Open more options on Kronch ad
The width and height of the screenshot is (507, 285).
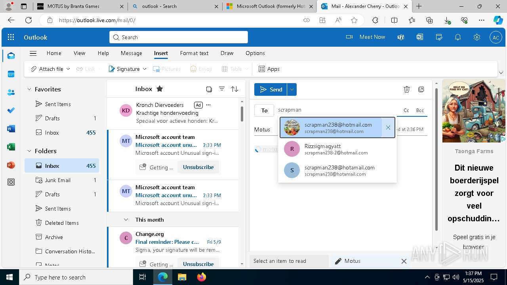click(208, 105)
